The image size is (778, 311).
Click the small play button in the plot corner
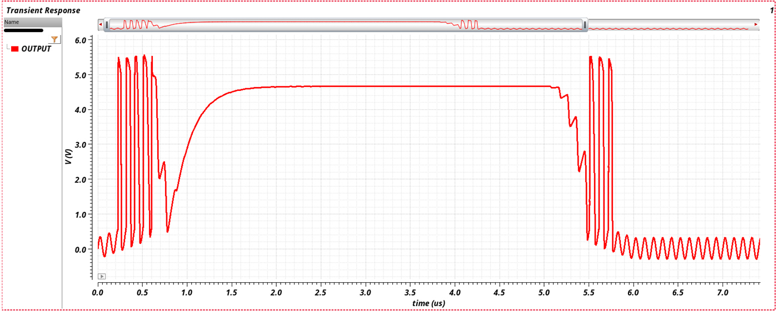102,276
